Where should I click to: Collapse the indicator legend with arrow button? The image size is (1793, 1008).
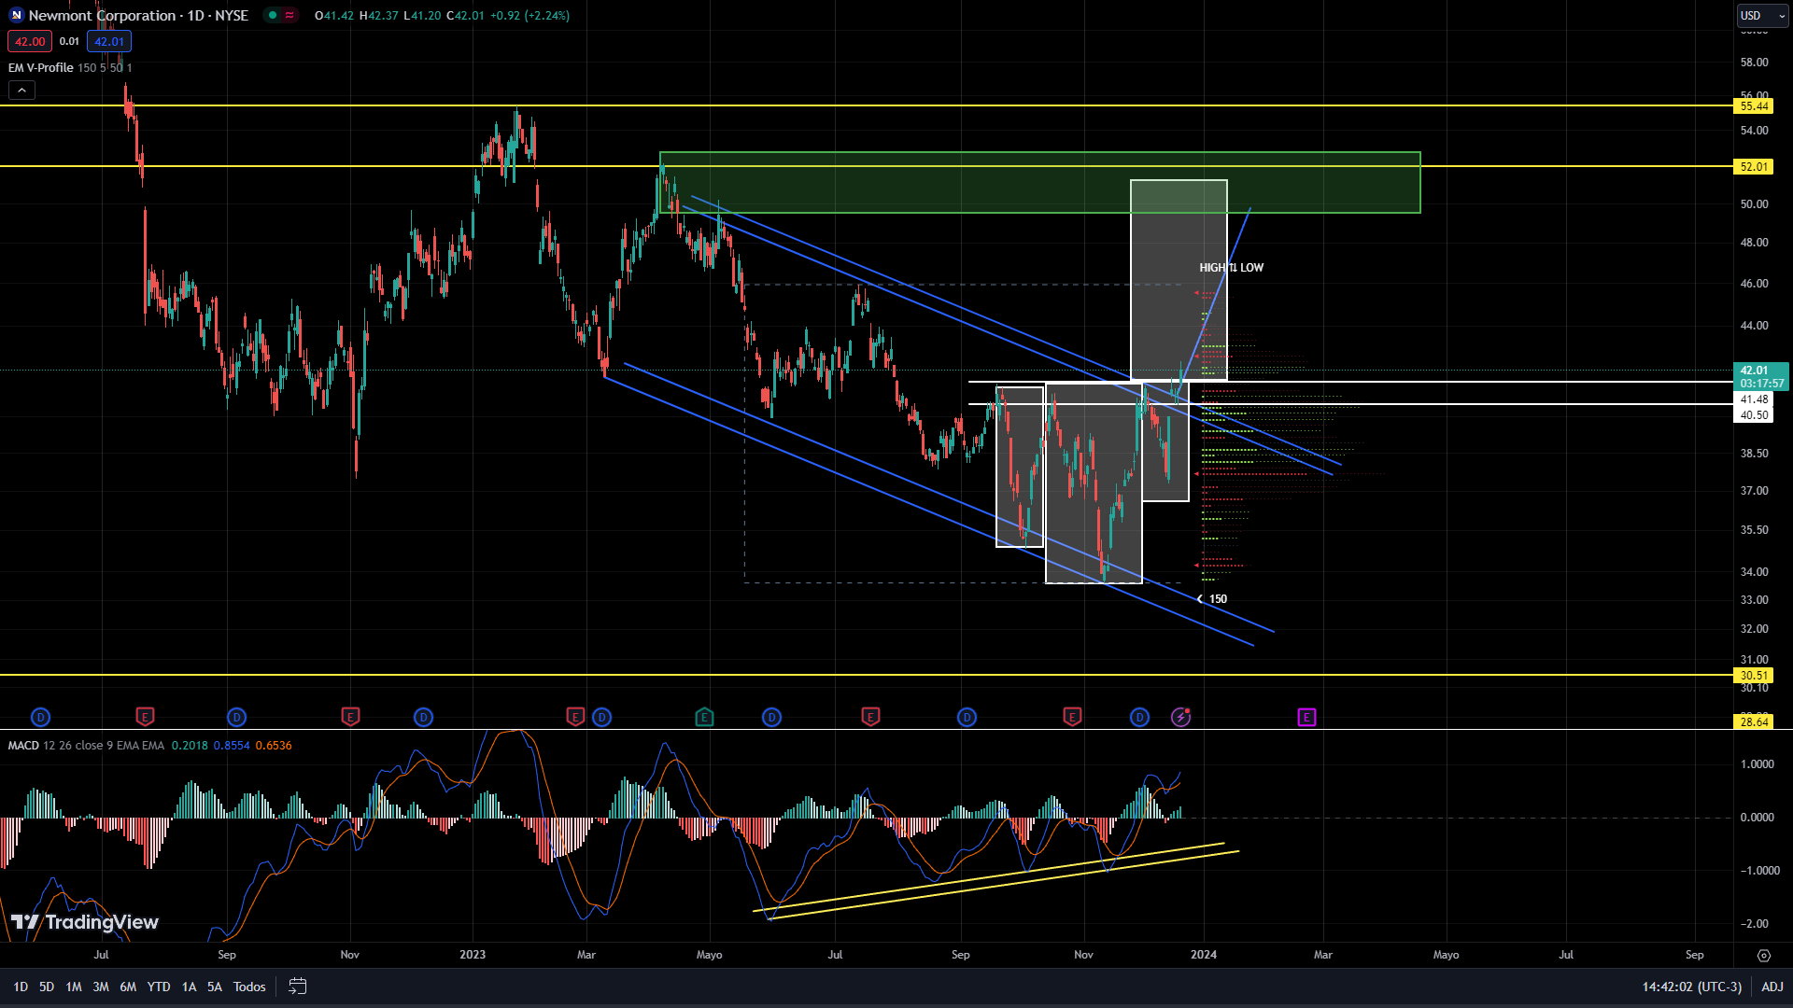pyautogui.click(x=21, y=91)
